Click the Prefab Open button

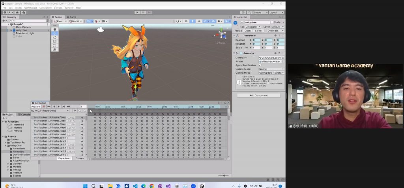(x=248, y=31)
